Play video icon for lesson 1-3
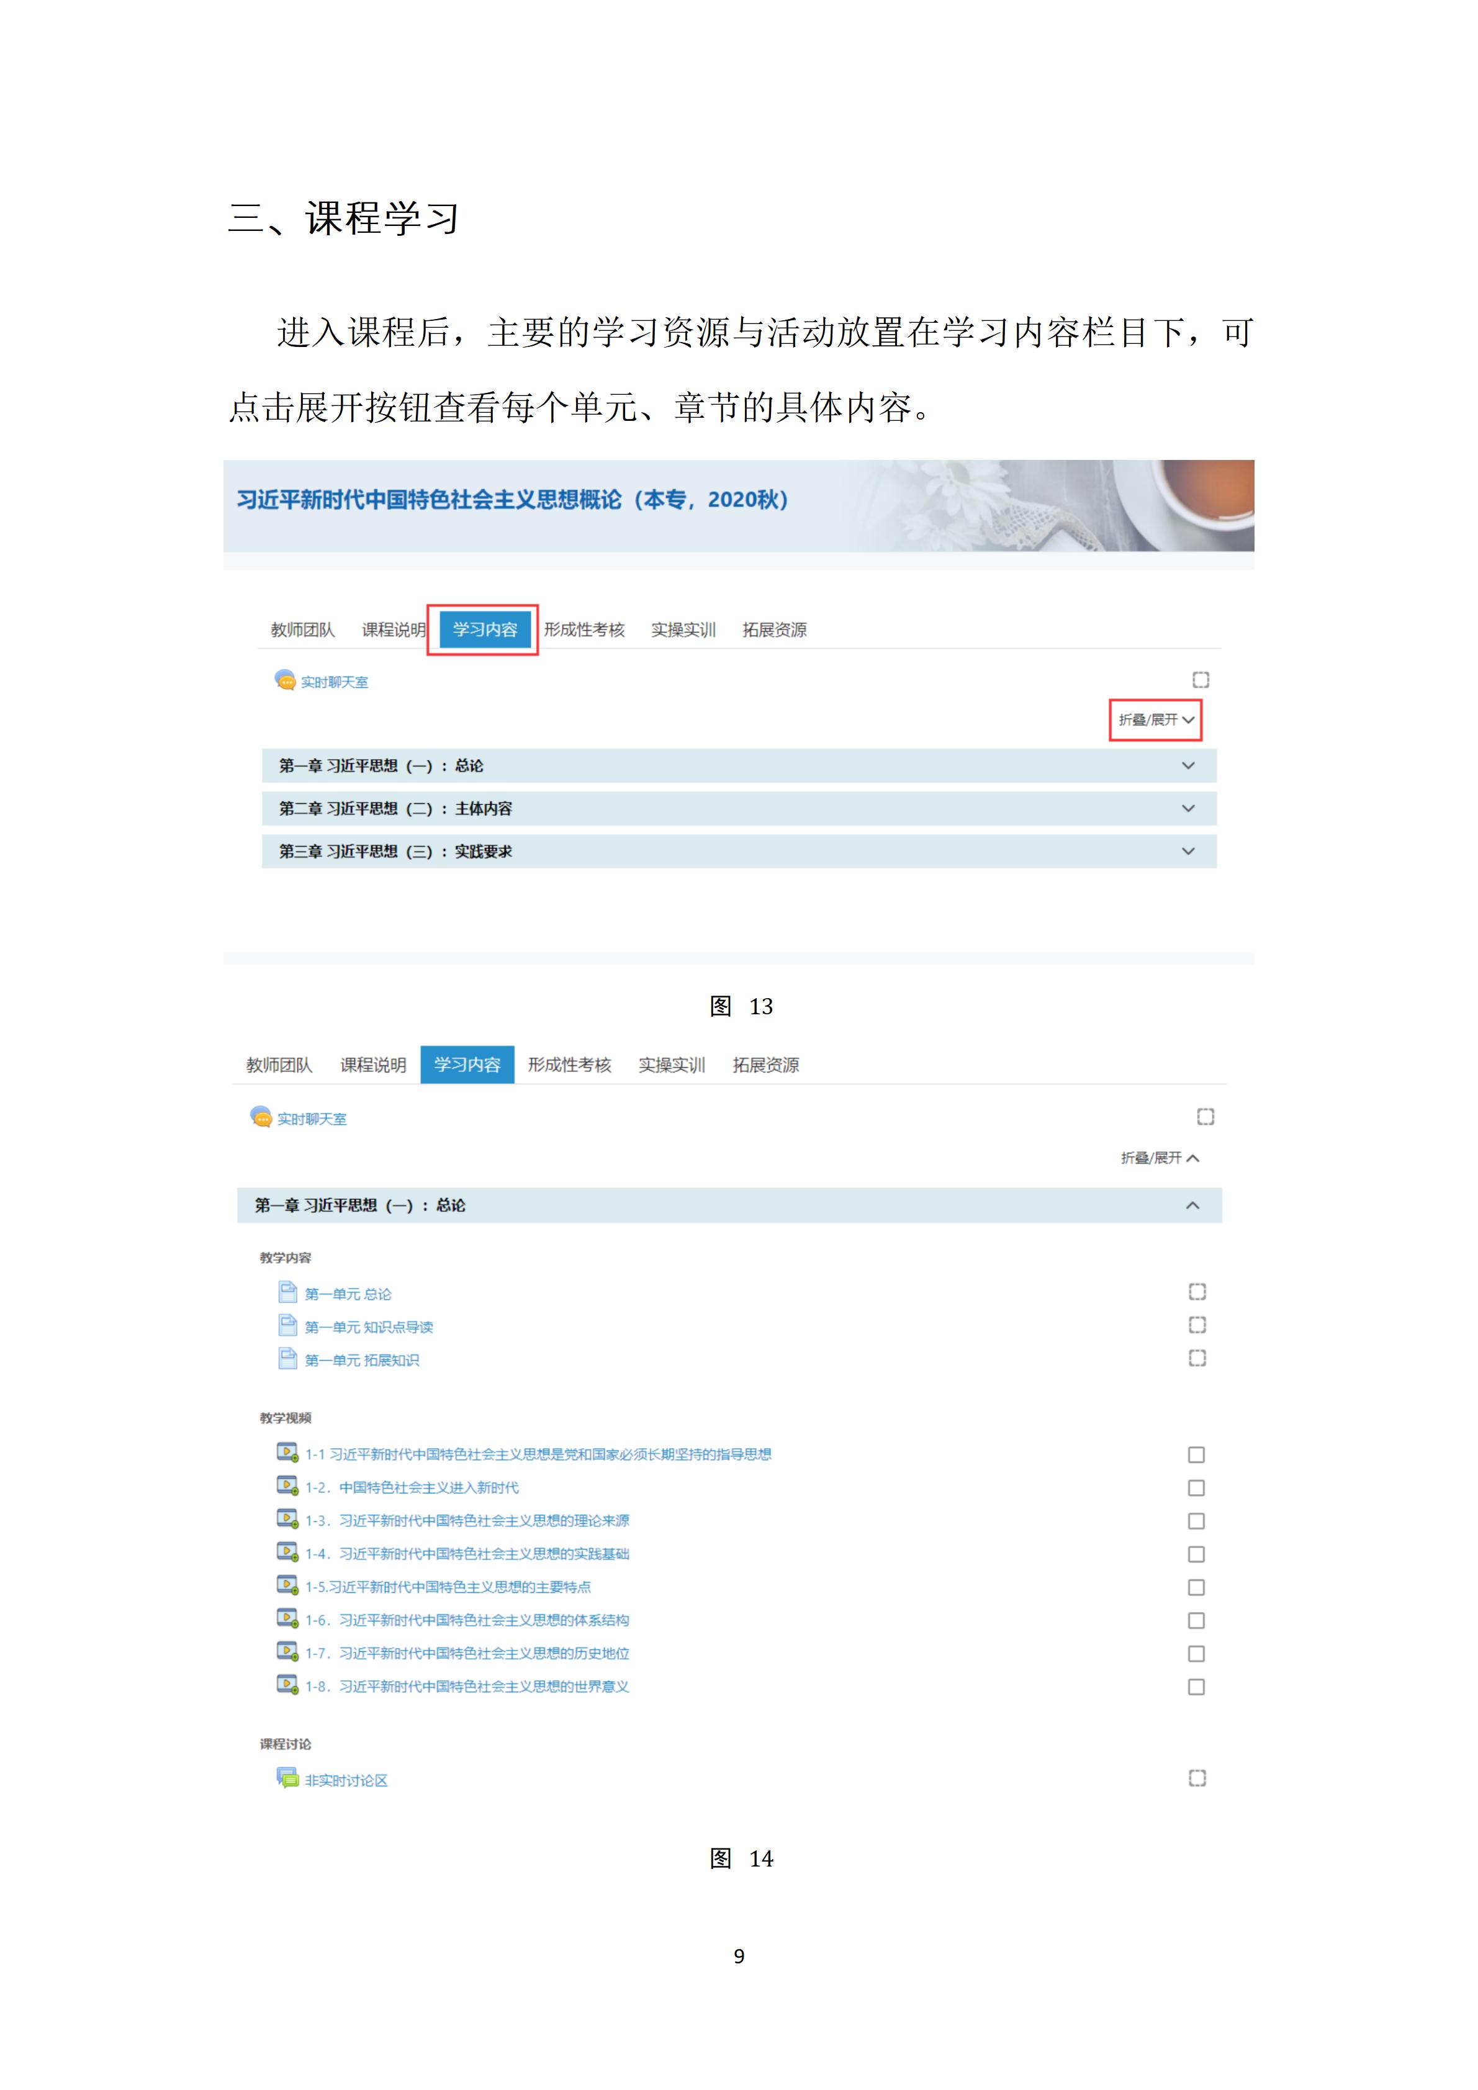1478x2090 pixels. pos(287,1518)
